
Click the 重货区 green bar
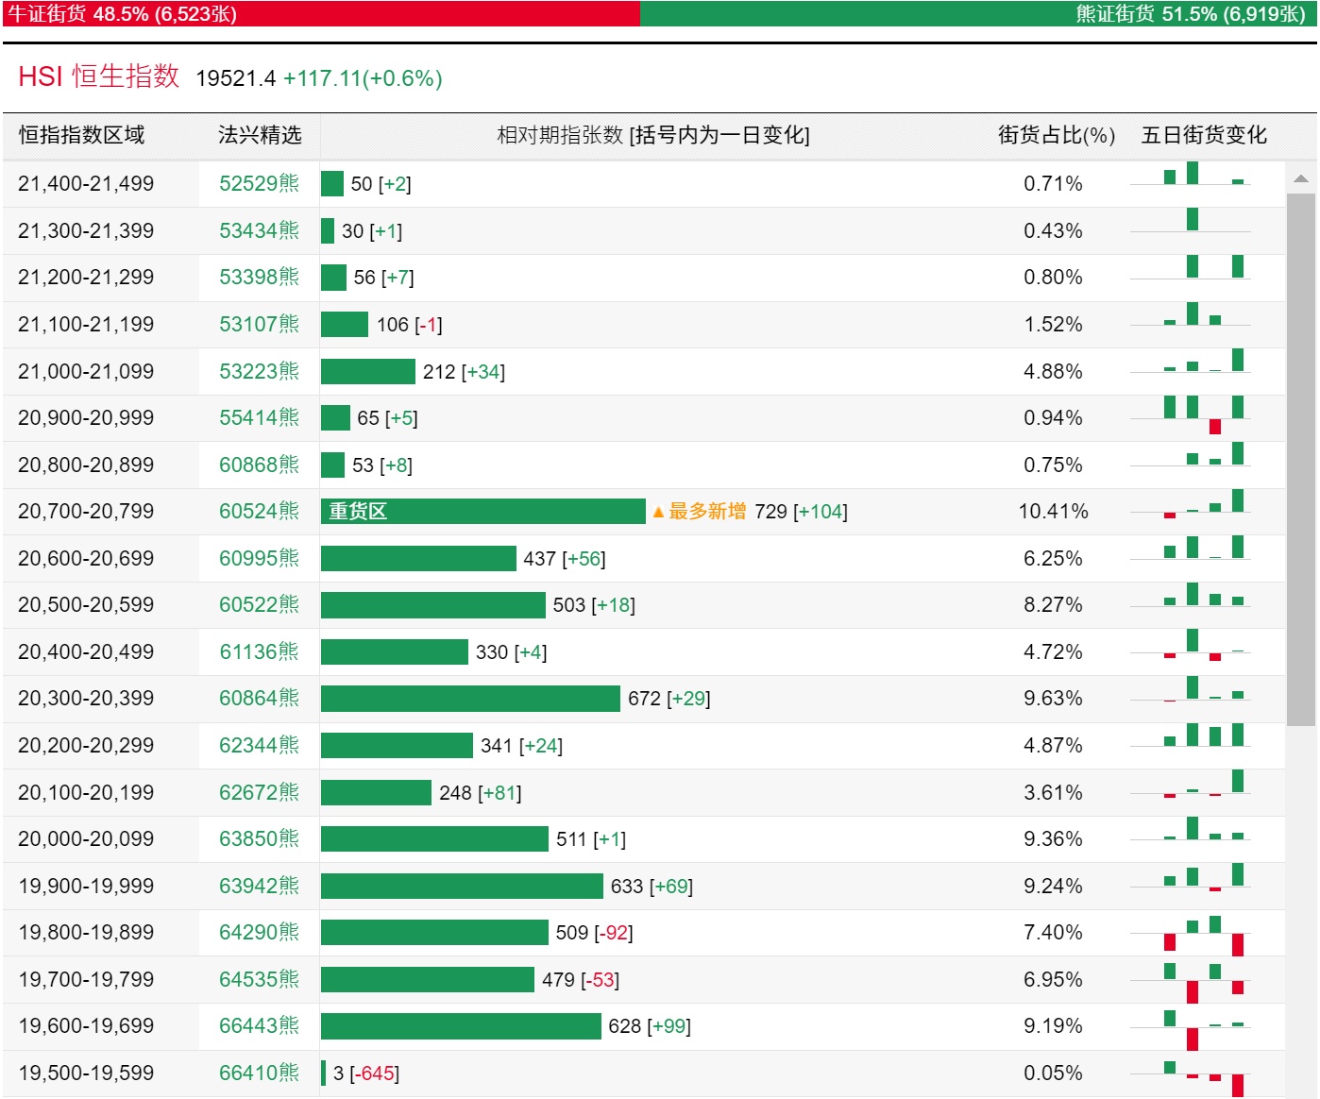tap(482, 512)
